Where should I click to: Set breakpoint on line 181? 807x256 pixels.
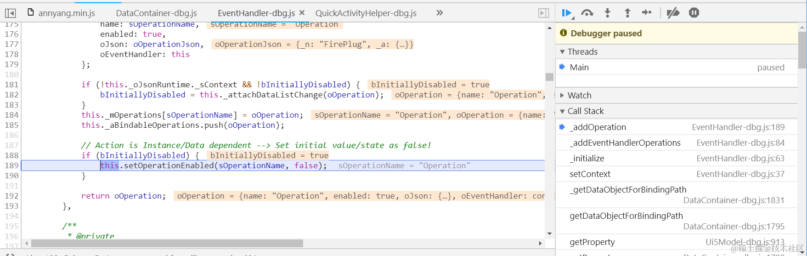tap(11, 85)
